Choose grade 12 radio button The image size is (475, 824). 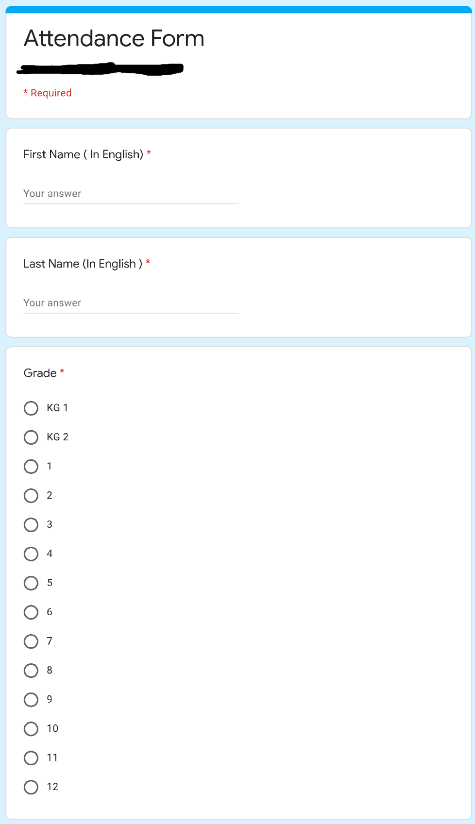(x=31, y=787)
